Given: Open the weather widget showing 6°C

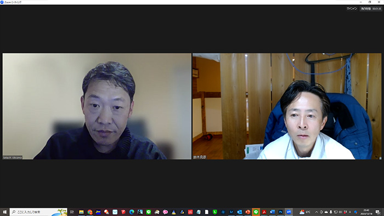Looking at the screenshot, I should [x=305, y=212].
